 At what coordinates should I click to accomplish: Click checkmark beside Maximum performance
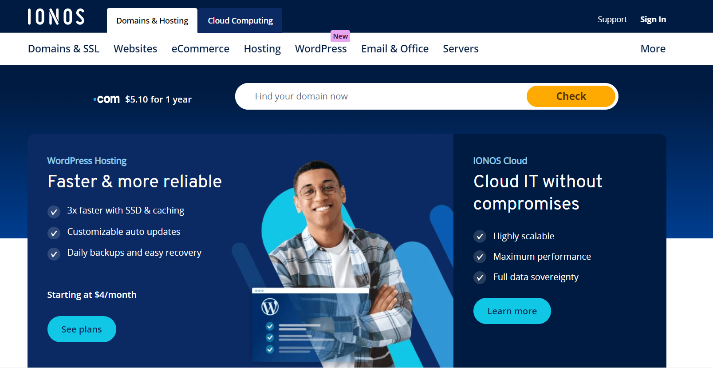[x=480, y=257]
